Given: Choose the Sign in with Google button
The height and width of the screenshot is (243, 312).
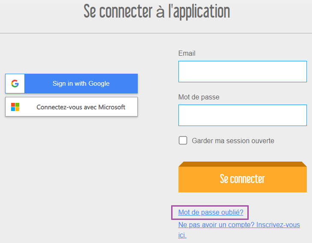Looking at the screenshot, I should [x=71, y=84].
